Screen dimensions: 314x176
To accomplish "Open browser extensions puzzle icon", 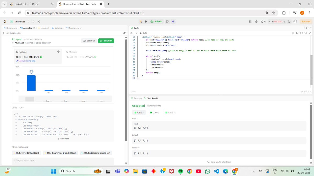I will point(284,13).
